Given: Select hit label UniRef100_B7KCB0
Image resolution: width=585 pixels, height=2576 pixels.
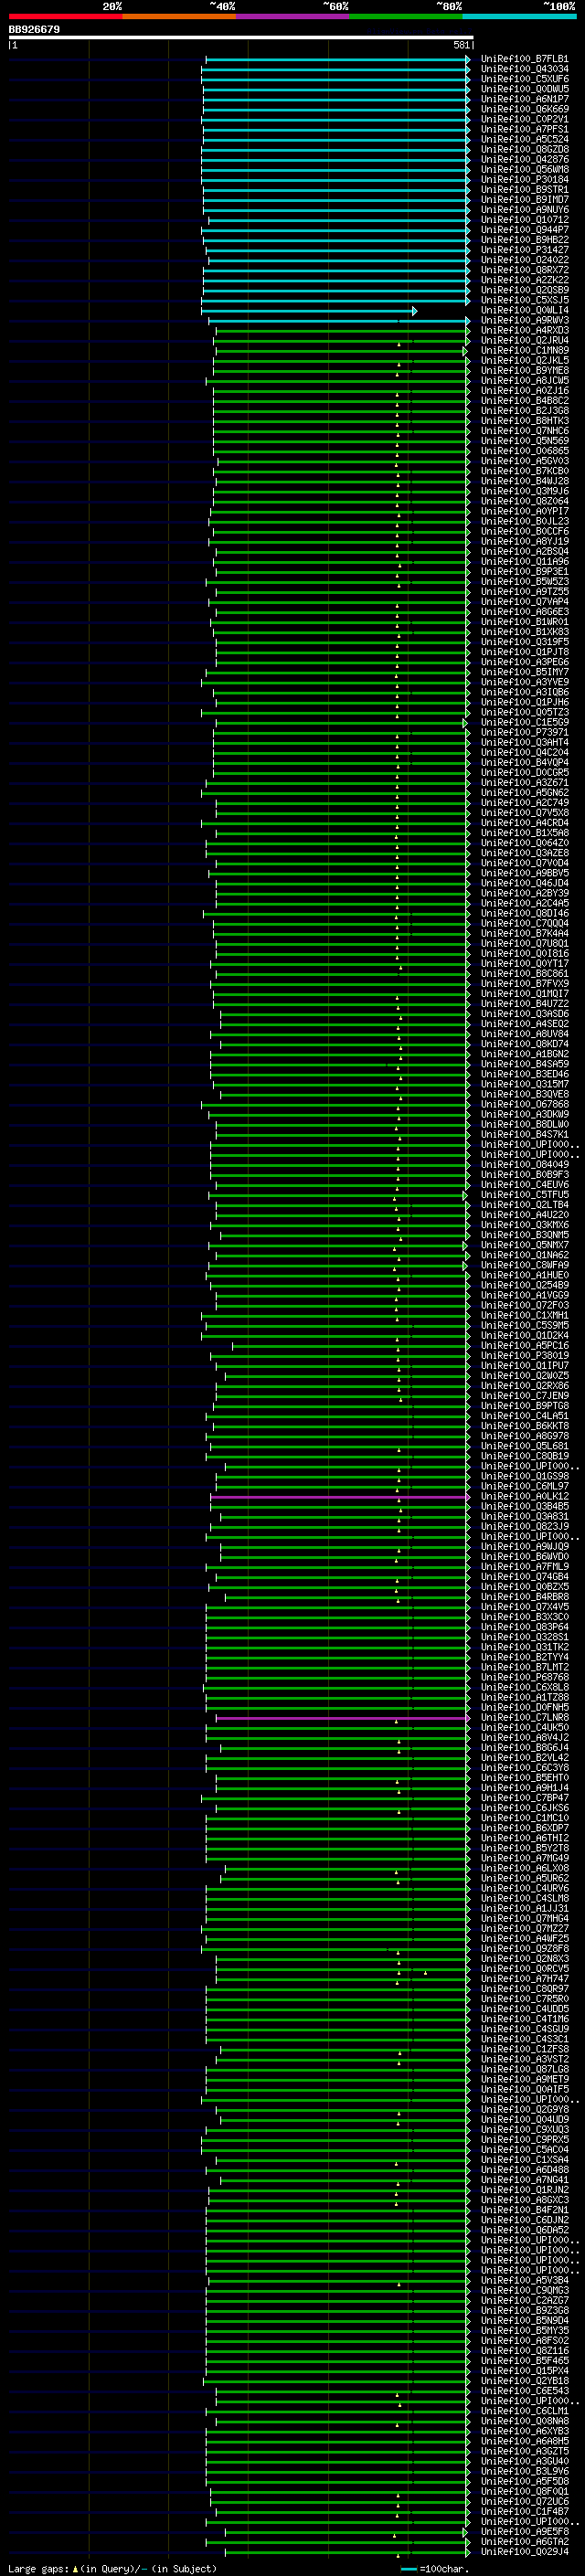Looking at the screenshot, I should [x=524, y=472].
